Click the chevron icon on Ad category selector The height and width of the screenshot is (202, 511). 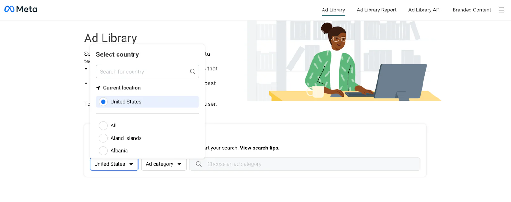pyautogui.click(x=178, y=164)
